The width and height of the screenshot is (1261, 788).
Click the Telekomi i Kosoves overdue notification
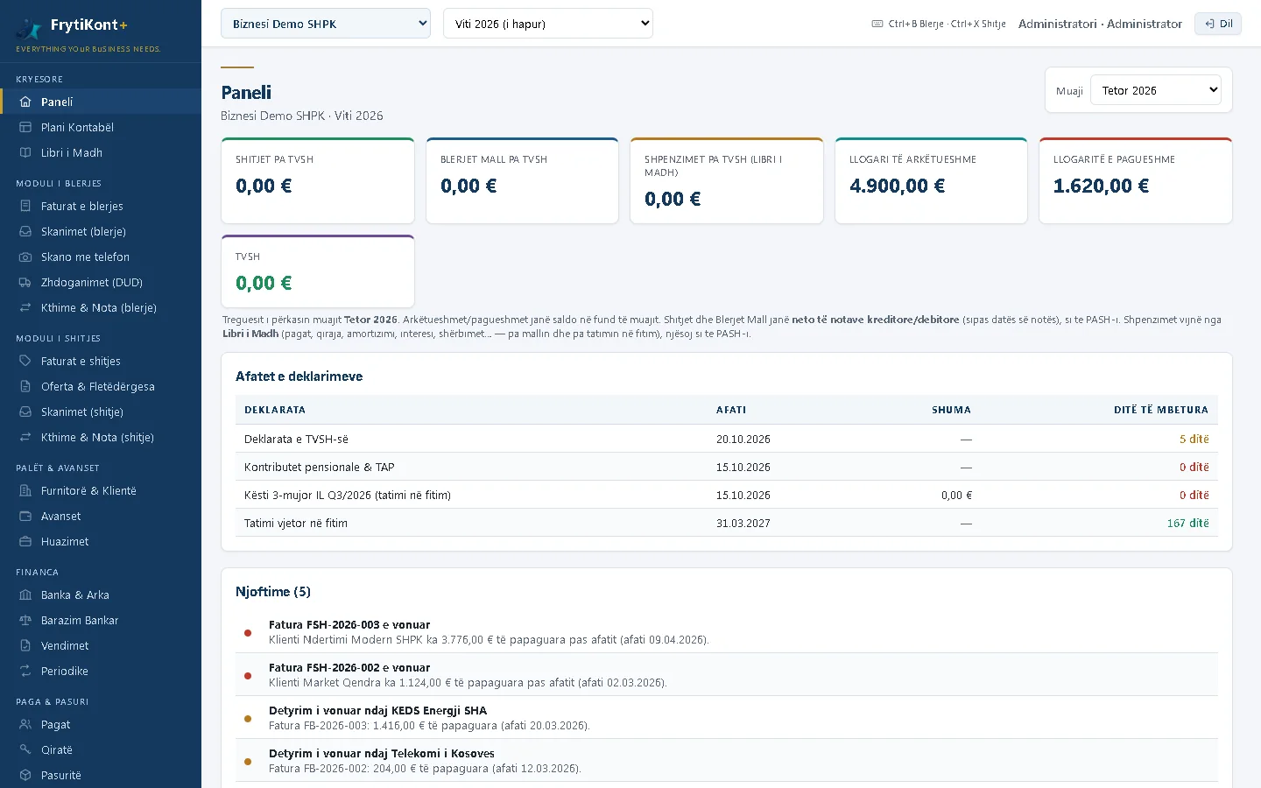[x=727, y=761]
